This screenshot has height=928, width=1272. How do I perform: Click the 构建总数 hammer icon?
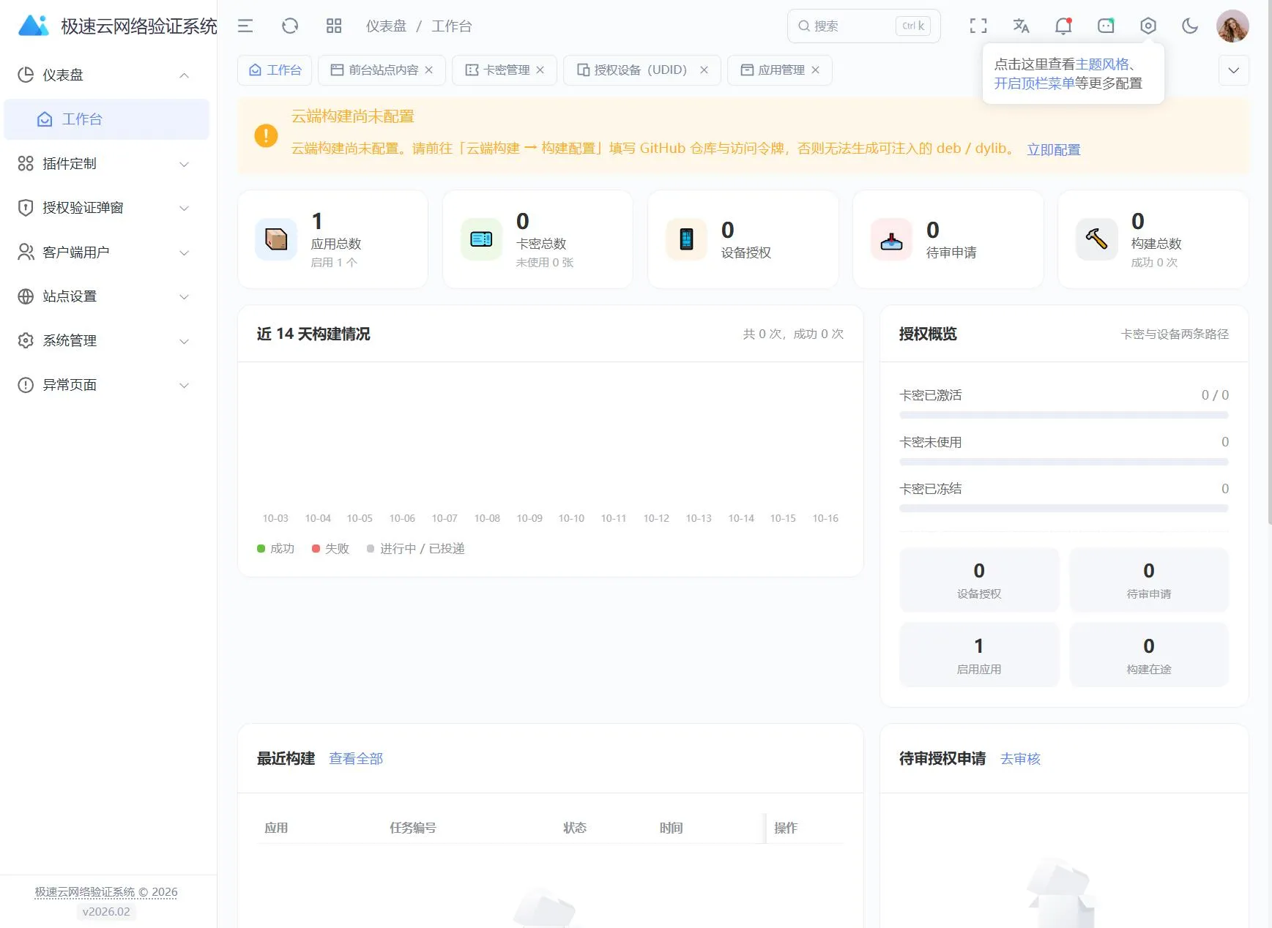tap(1096, 239)
